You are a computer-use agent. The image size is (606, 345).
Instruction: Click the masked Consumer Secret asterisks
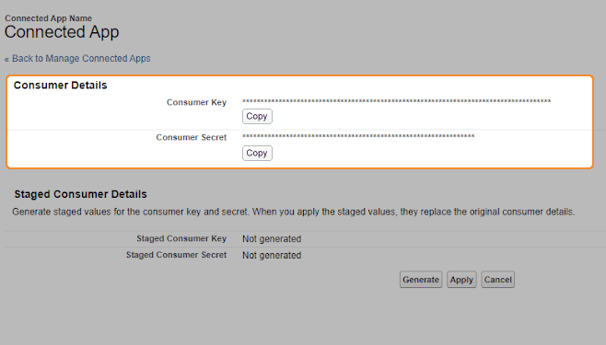pos(358,136)
